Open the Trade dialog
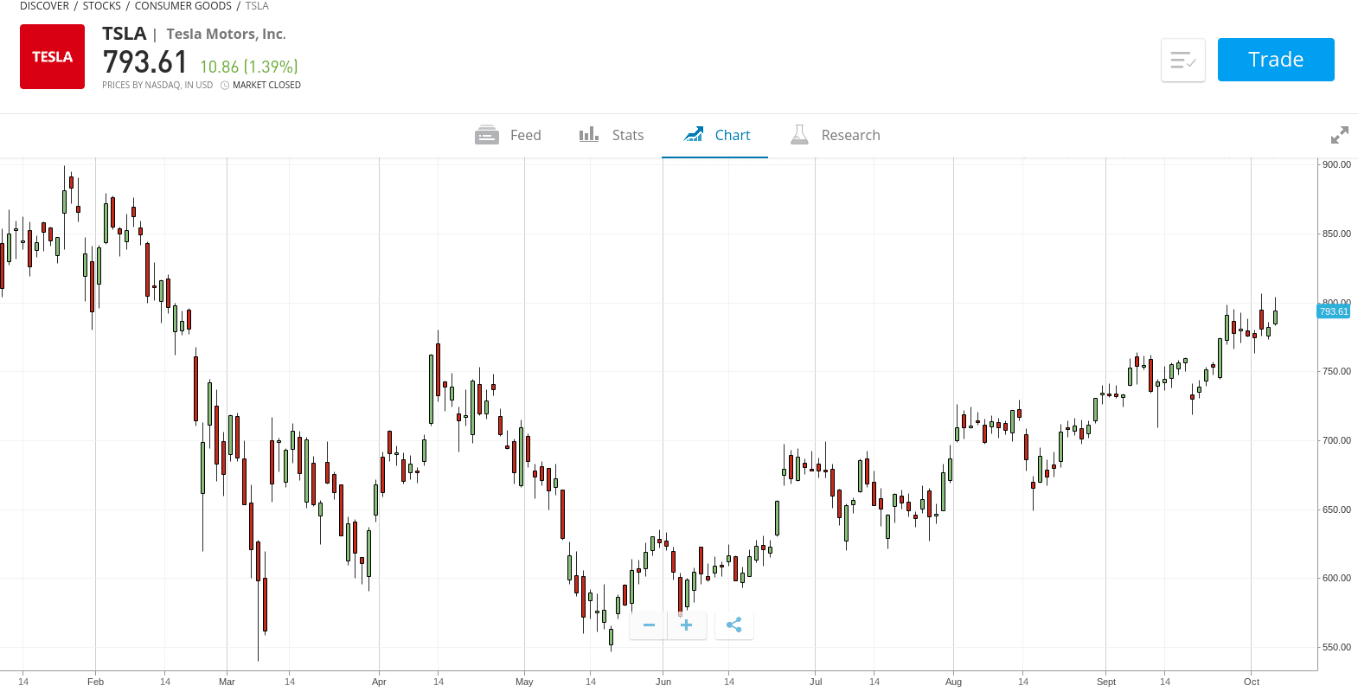 (x=1276, y=60)
